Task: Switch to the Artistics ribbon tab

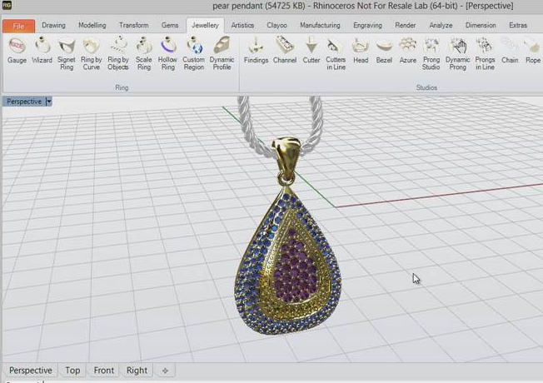Action: point(242,25)
